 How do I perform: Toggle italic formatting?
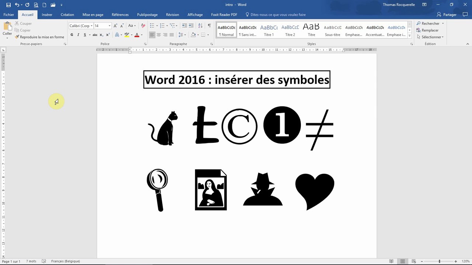tap(78, 35)
